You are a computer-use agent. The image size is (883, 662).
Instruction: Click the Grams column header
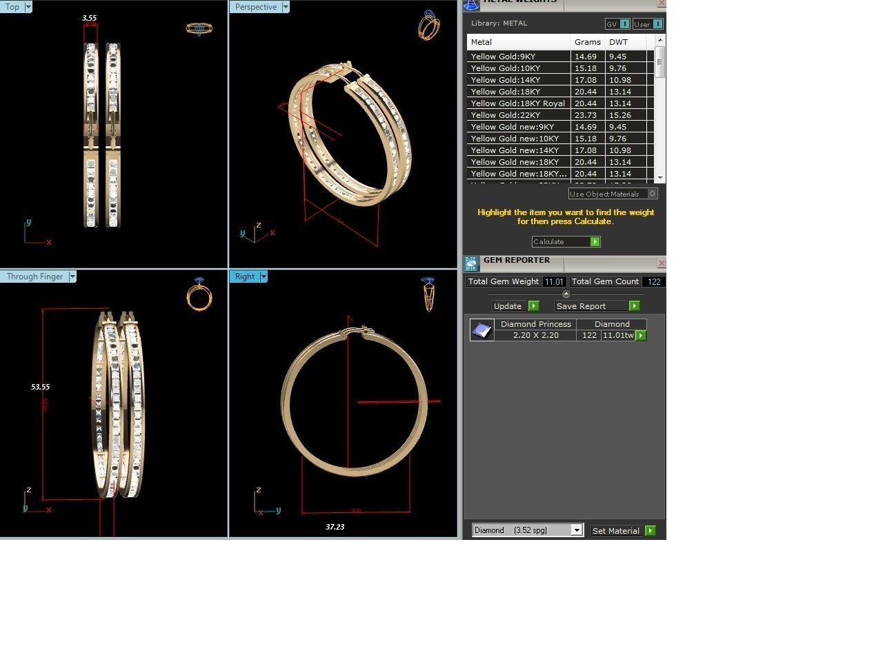[588, 42]
